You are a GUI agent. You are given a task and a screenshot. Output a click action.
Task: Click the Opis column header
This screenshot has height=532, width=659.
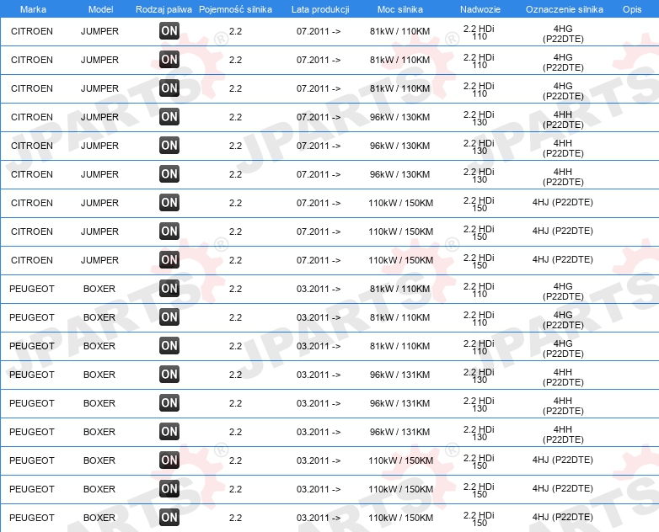click(632, 9)
